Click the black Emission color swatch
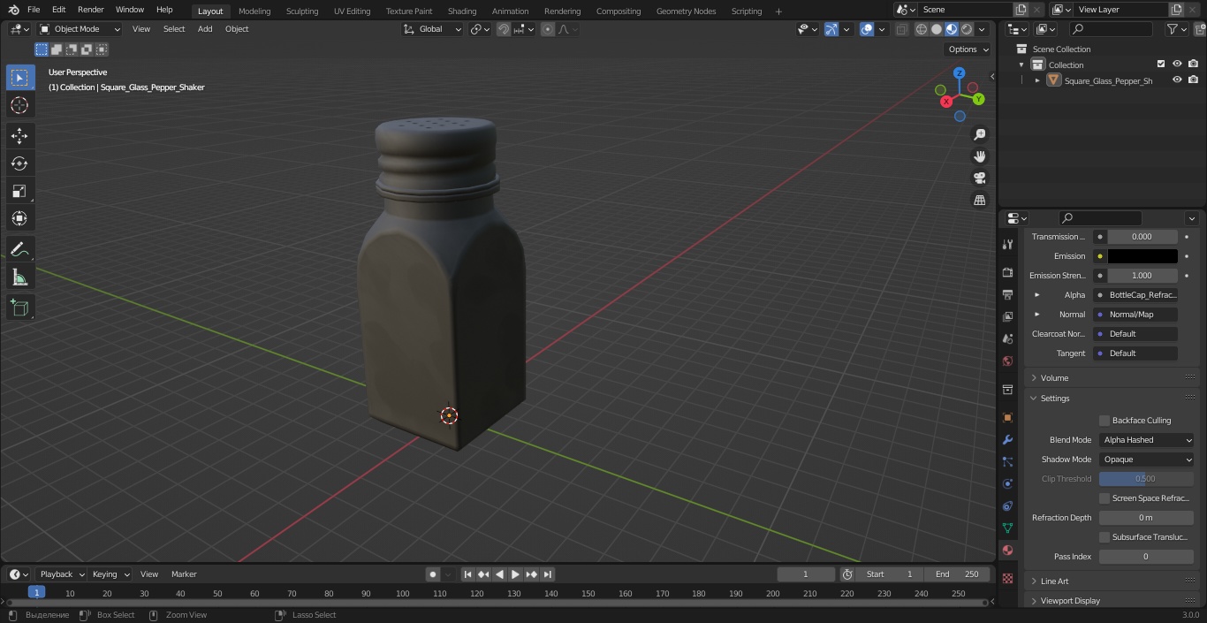1207x623 pixels. (x=1142, y=256)
